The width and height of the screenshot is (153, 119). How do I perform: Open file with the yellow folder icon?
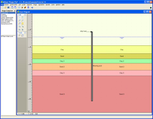click(x=5, y=7)
